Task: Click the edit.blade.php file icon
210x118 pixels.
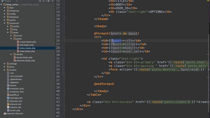Action: click(18, 45)
